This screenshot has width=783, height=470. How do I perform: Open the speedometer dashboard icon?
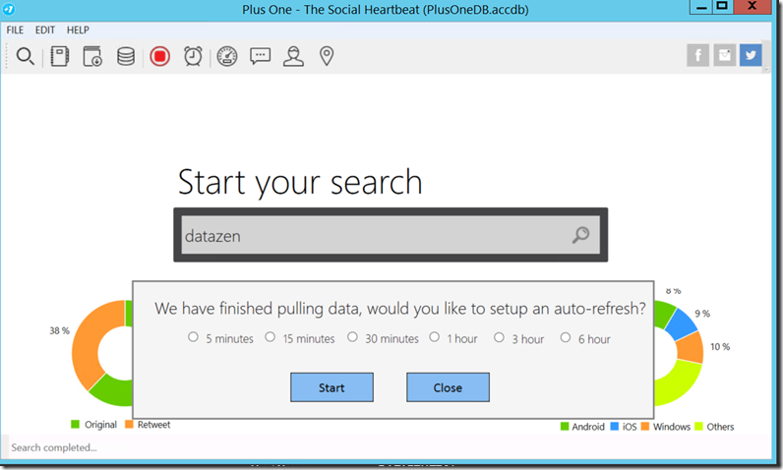(227, 56)
